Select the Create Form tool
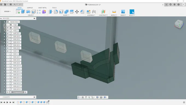 [x=44, y=12]
